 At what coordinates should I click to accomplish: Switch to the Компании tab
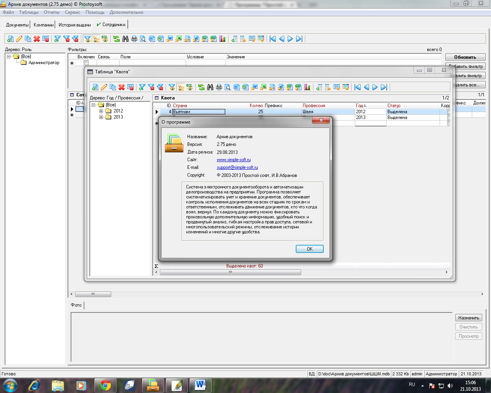click(x=43, y=25)
